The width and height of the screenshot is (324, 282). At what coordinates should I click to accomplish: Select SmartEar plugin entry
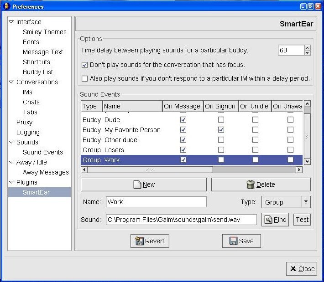(x=39, y=192)
